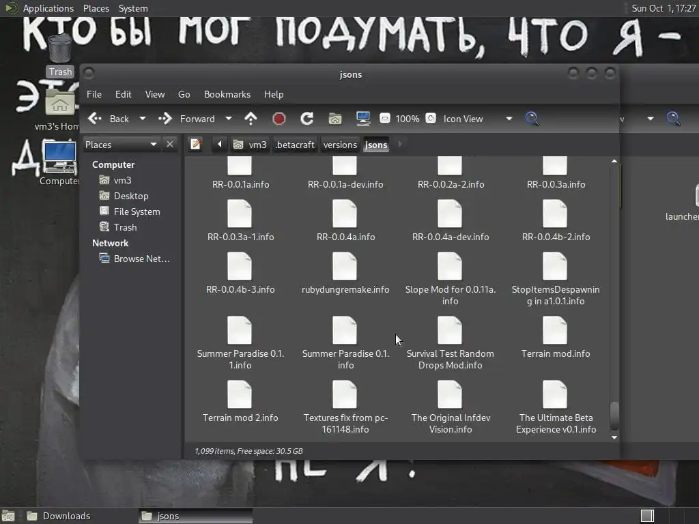
Task: Click the RR-0.0.1a.info file name
Action: (241, 184)
